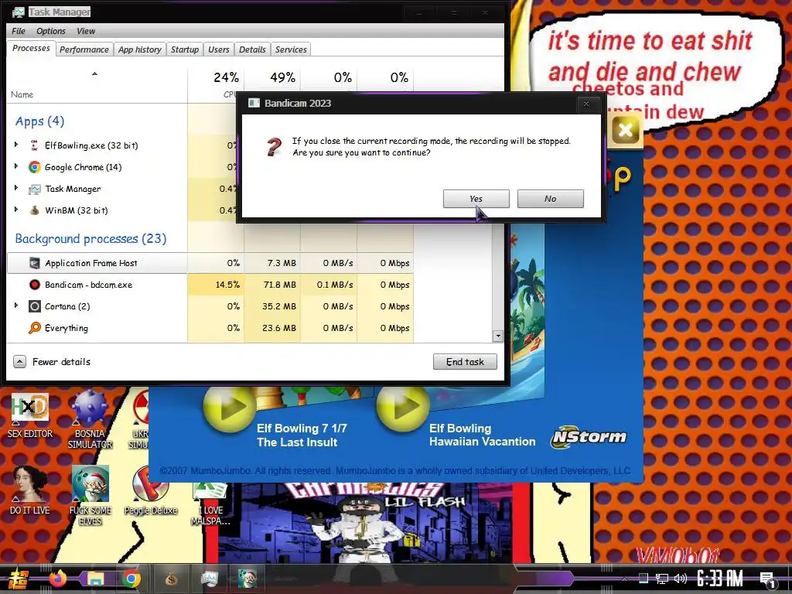Open the View menu in Task Manager
This screenshot has width=792, height=594.
tap(86, 31)
